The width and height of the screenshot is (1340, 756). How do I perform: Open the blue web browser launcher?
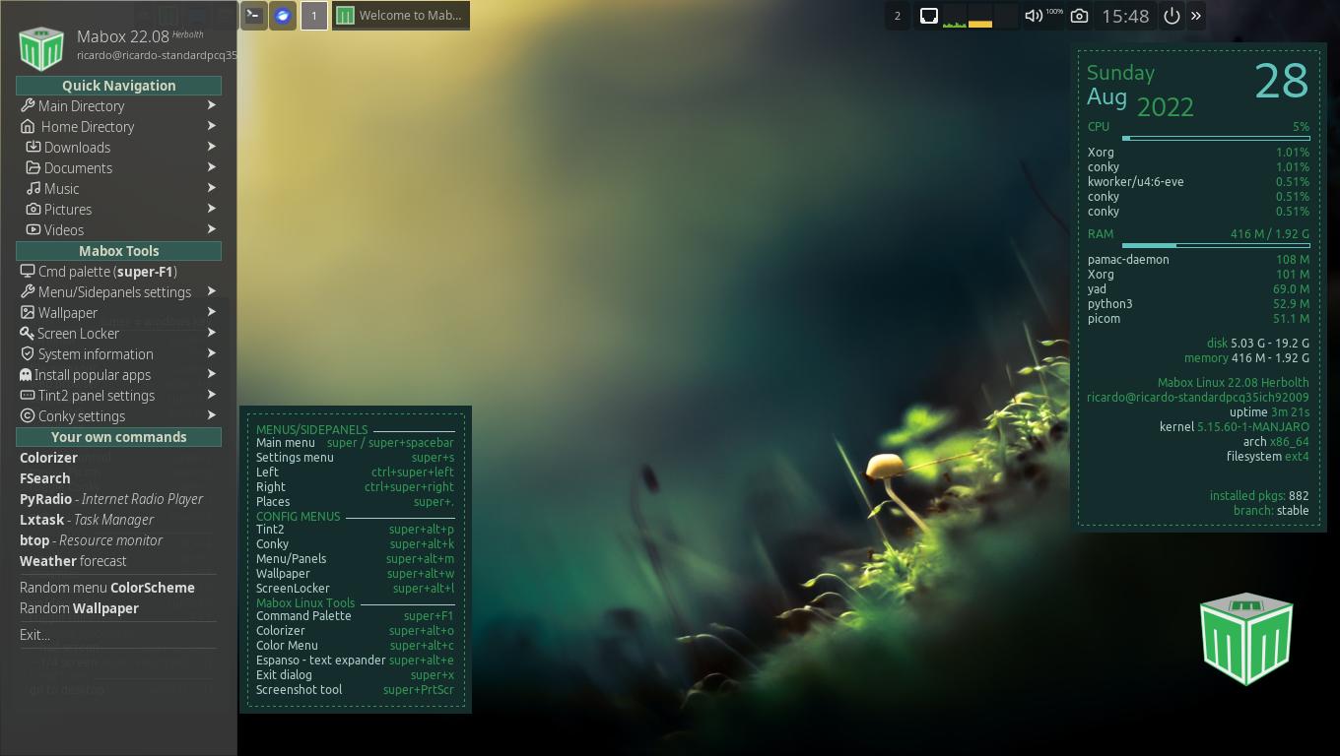(x=283, y=16)
